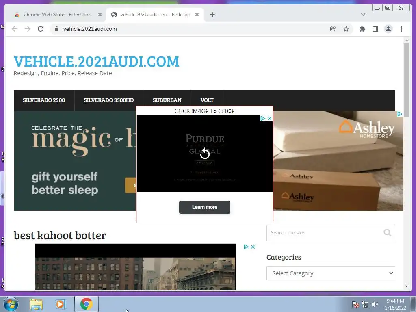416x312 pixels.
Task: Open the SUBURBAN menu item
Action: point(167,100)
